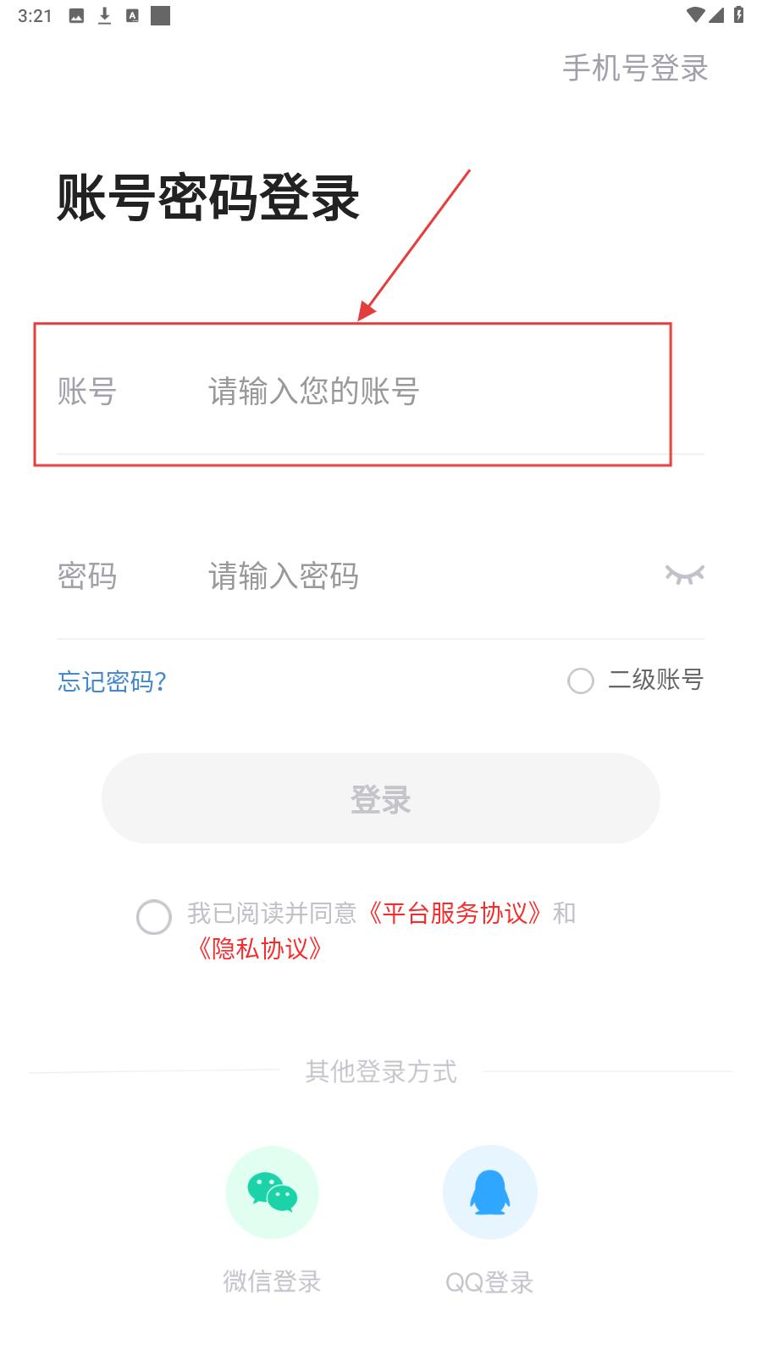Toggle password visibility eye icon
The image size is (762, 1356).
[684, 575]
